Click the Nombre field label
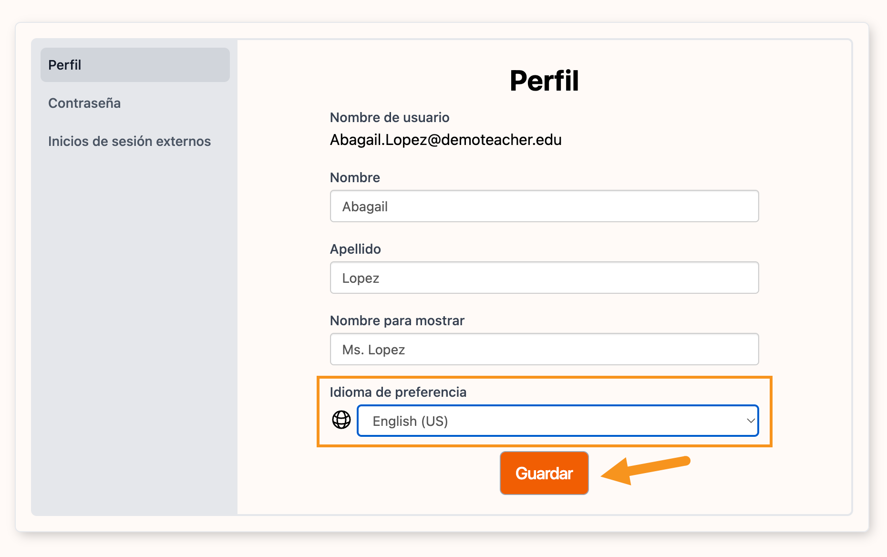This screenshot has height=557, width=887. (355, 177)
